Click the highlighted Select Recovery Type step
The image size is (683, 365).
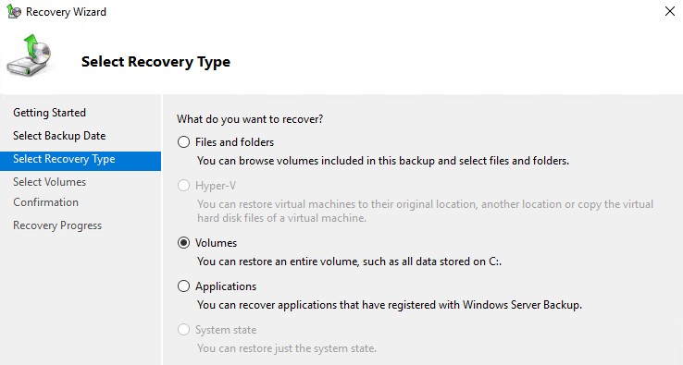coord(81,161)
